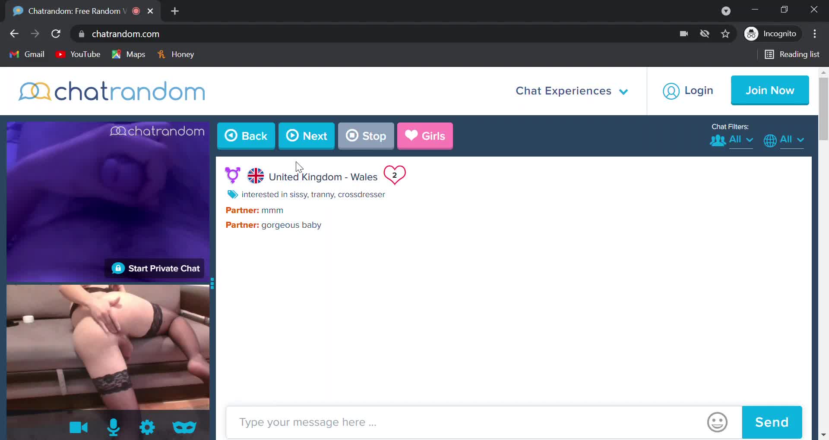Toggle the incognito shield icon in address bar
This screenshot has width=829, height=440.
[705, 34]
